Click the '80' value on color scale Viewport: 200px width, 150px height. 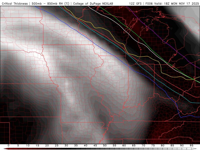point(162,145)
